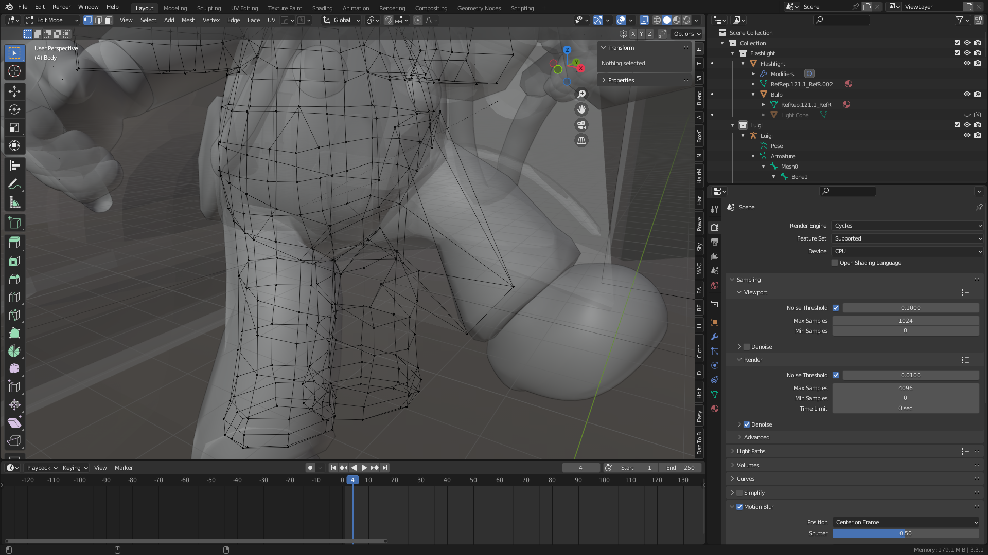The image size is (988, 555).
Task: Select the Measure tool
Action: tap(14, 203)
